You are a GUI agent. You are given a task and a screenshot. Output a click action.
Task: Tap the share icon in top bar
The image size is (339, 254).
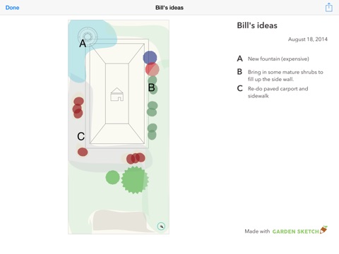pyautogui.click(x=329, y=7)
